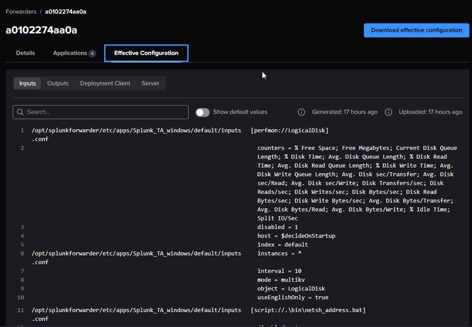Screen dimensions: 472x327
Task: Click info icon beside Generated timestamp
Action: (x=302, y=112)
